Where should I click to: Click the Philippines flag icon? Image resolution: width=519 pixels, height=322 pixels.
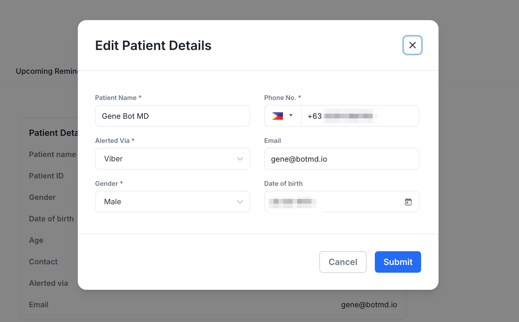[x=278, y=116]
